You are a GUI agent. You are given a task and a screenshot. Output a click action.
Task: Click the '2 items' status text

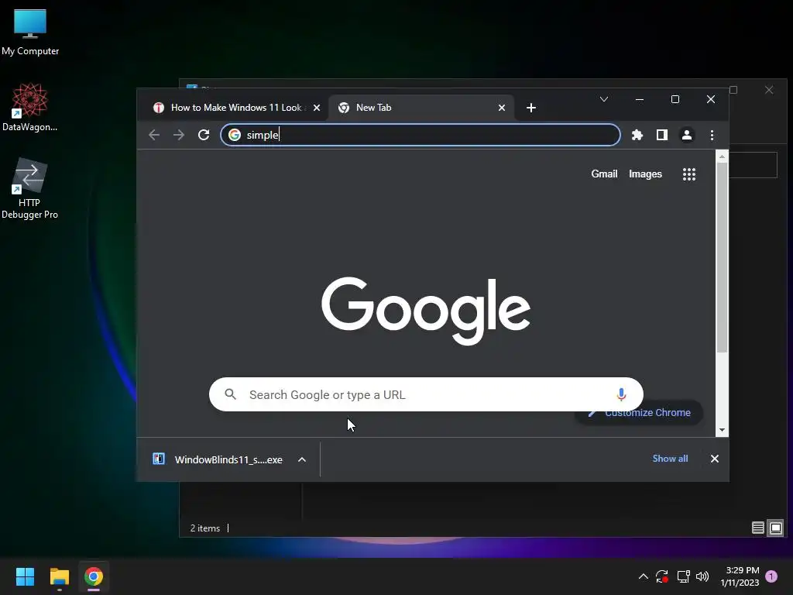(204, 528)
